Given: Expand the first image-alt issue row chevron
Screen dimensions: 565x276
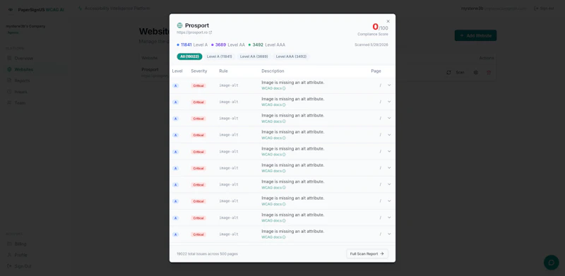Looking at the screenshot, I should (x=389, y=85).
